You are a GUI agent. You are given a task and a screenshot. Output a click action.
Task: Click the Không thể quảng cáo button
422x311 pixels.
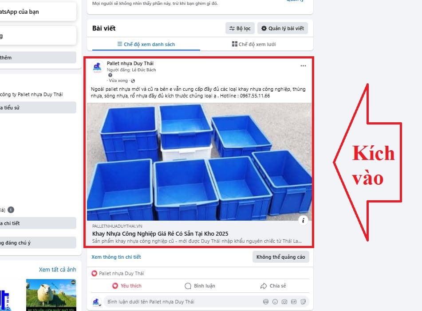pos(281,257)
